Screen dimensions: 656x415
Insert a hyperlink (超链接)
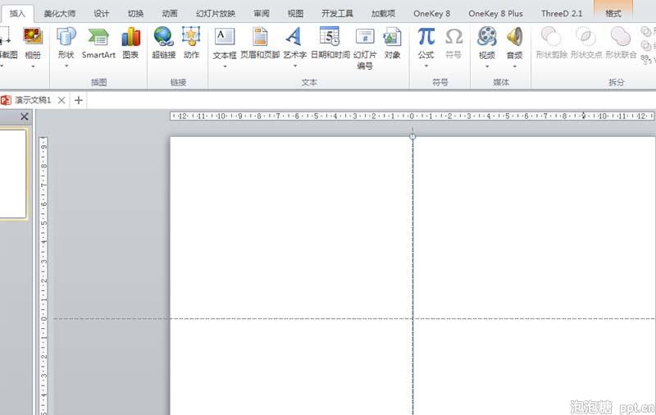(163, 37)
